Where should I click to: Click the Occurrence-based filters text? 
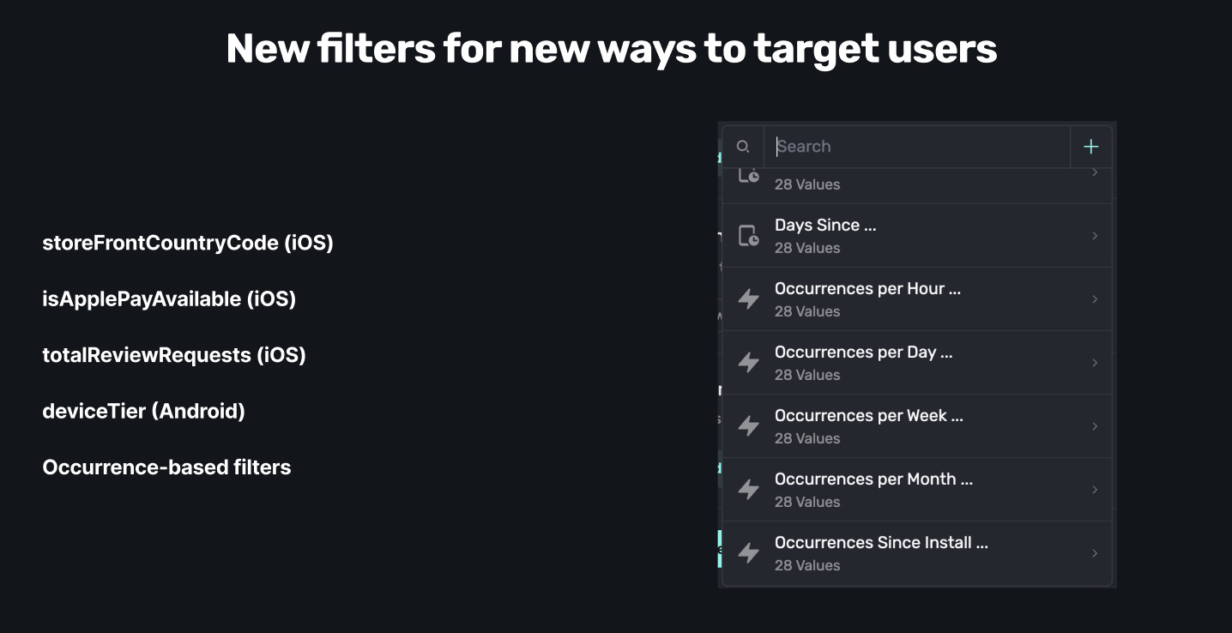click(166, 467)
